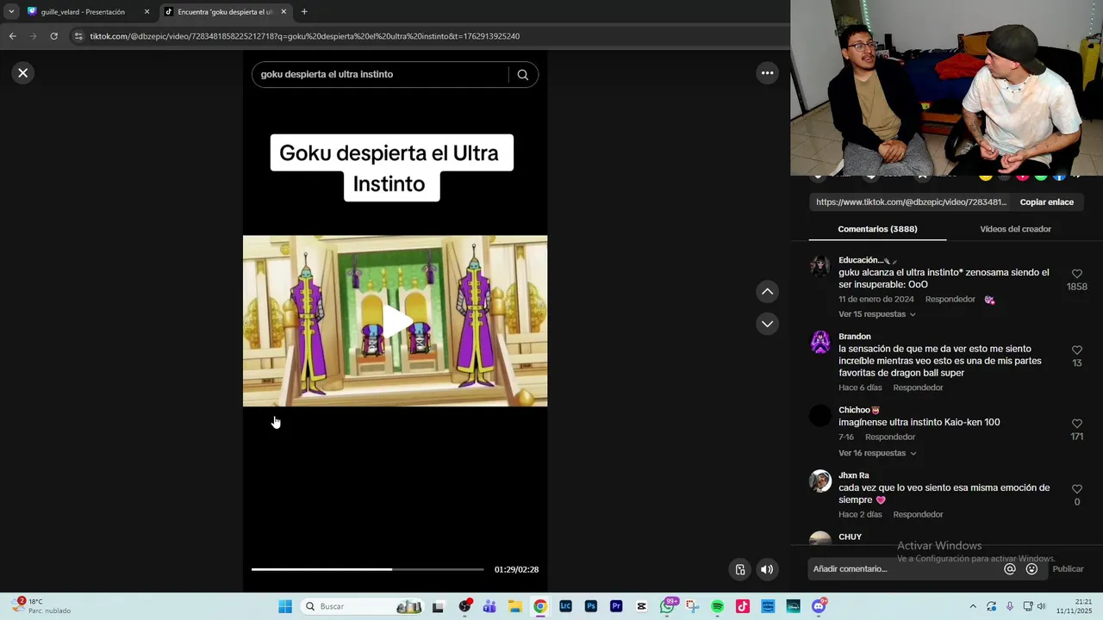Open the three-dots more options menu on video
The height and width of the screenshot is (620, 1103).
click(x=767, y=73)
